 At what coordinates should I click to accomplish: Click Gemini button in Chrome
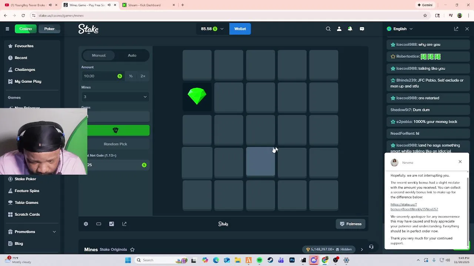tap(425, 5)
